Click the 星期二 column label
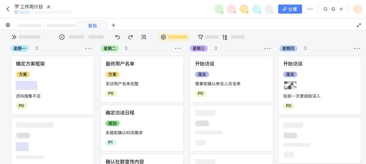The image size is (366, 164). point(110,48)
